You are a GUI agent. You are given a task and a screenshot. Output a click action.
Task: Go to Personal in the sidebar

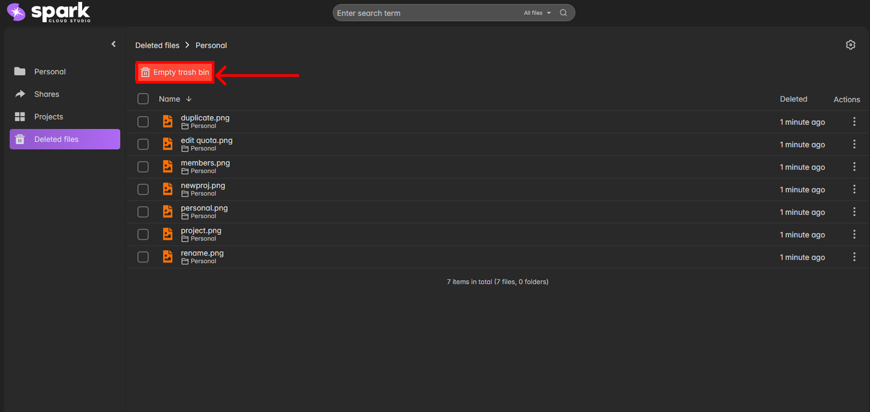click(x=50, y=72)
